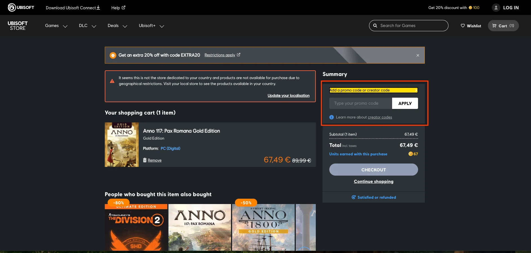Open Restrictions apply link
The image size is (531, 253).
point(222,55)
